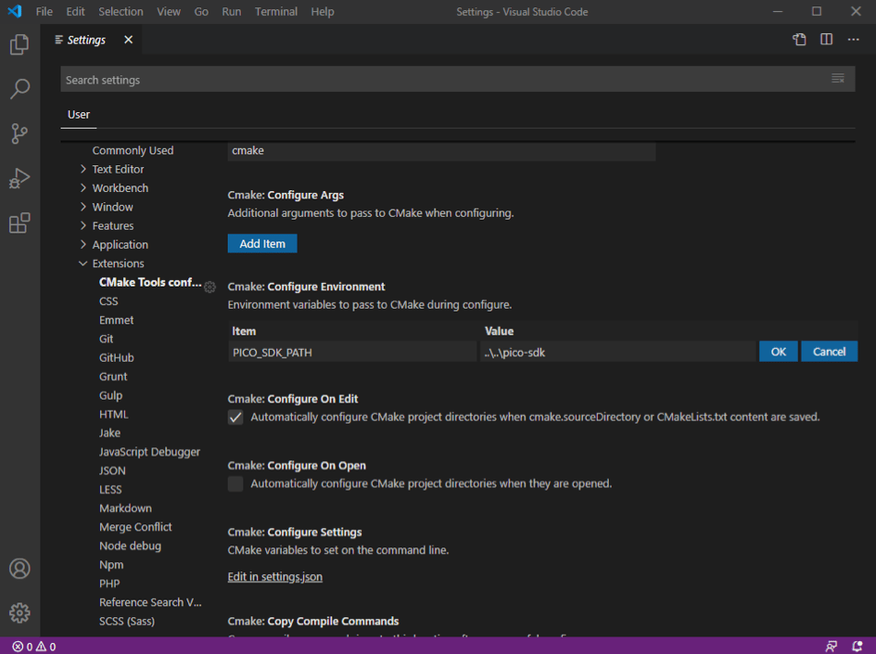Open the Extensions view
876x654 pixels.
point(19,223)
